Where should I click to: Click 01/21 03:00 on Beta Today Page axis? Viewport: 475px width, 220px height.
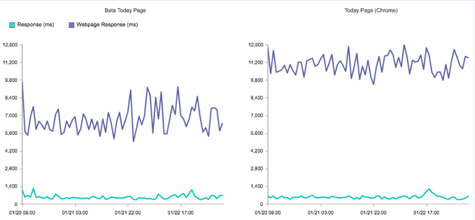coord(75,212)
